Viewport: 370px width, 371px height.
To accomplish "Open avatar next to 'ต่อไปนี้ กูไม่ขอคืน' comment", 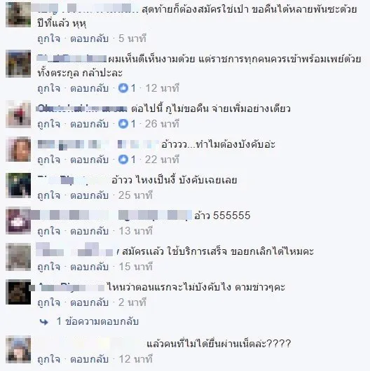I will [18, 114].
